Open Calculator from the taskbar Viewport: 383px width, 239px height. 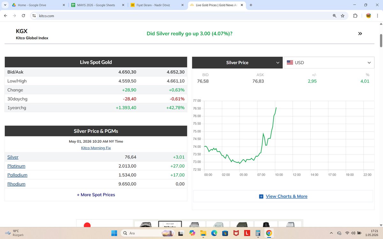258,233
